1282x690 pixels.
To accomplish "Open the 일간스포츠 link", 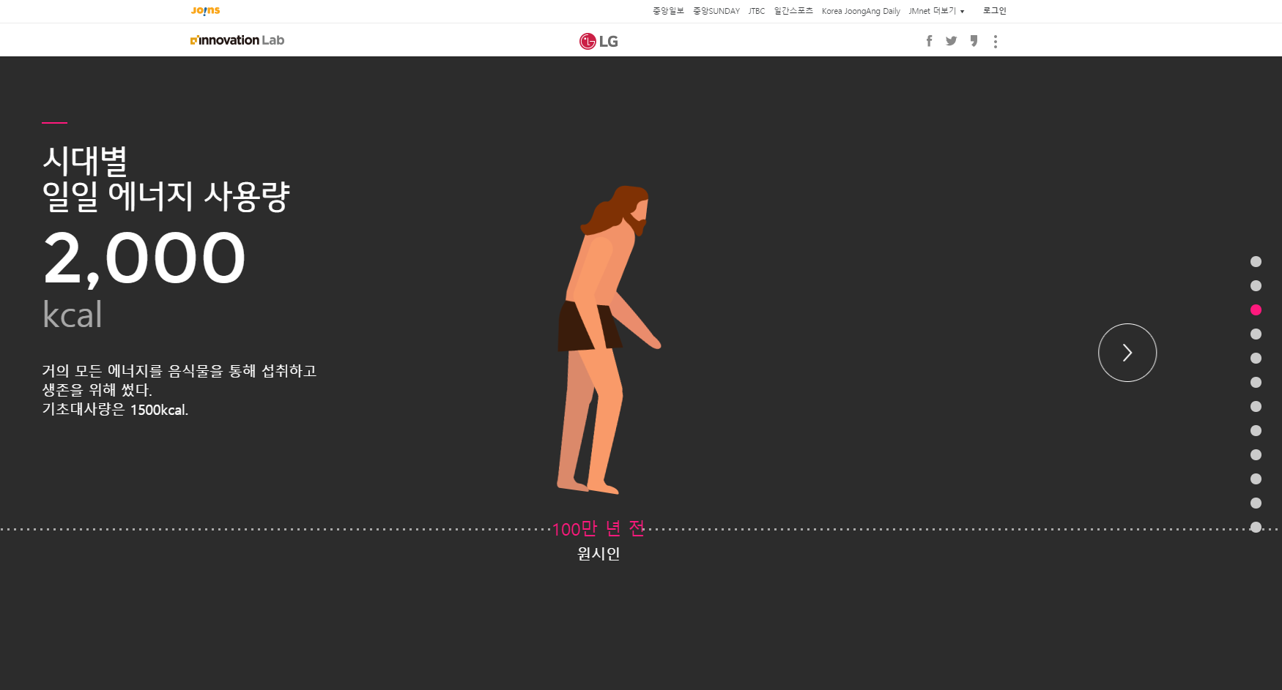I will point(793,11).
